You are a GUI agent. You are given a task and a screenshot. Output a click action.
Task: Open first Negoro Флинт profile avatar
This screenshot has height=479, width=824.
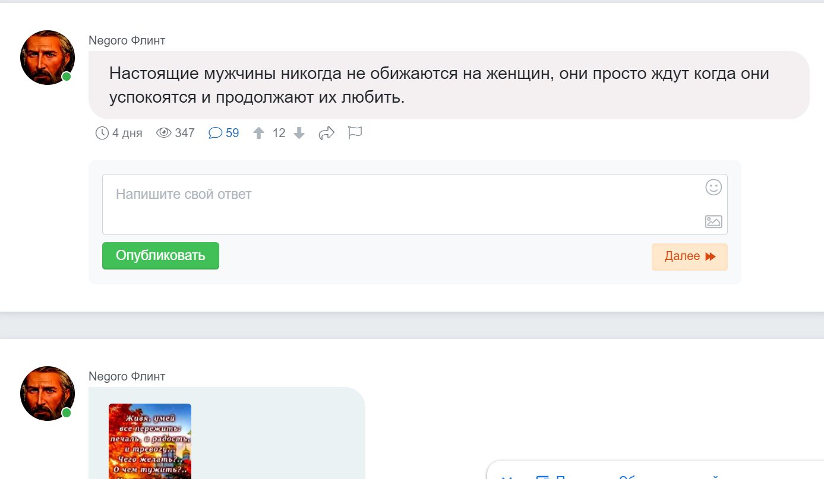tap(48, 58)
